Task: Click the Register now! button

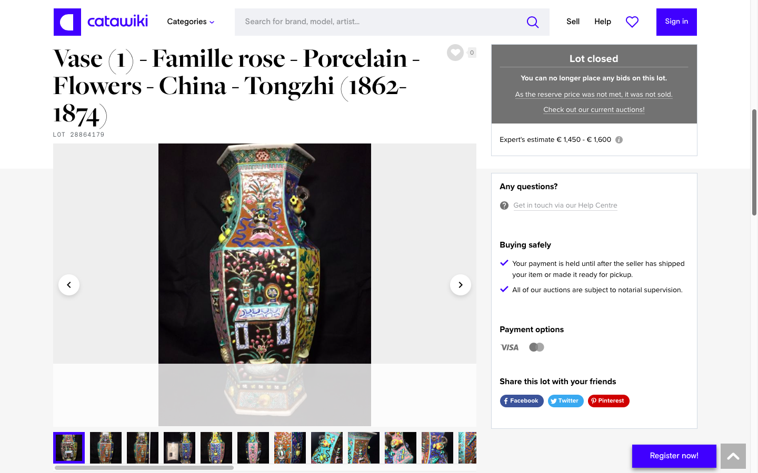Action: [674, 456]
